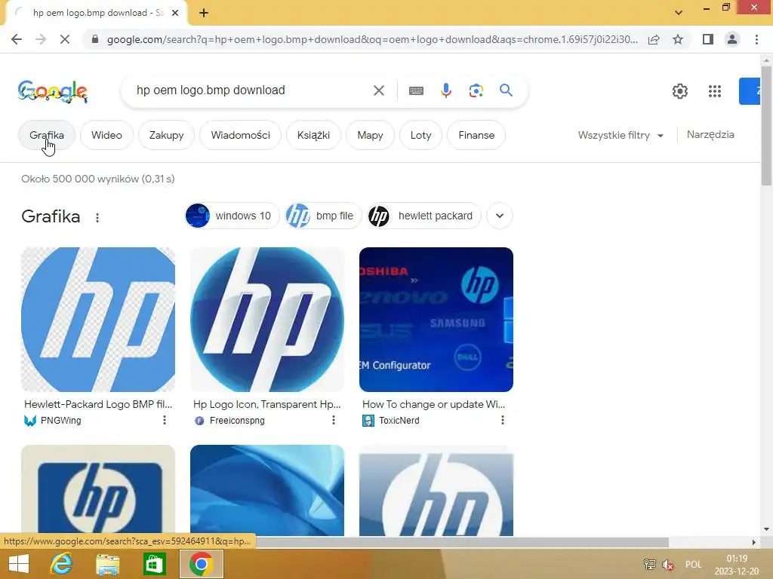Switch to Zakupy search tab
This screenshot has width=773, height=579.
(166, 135)
